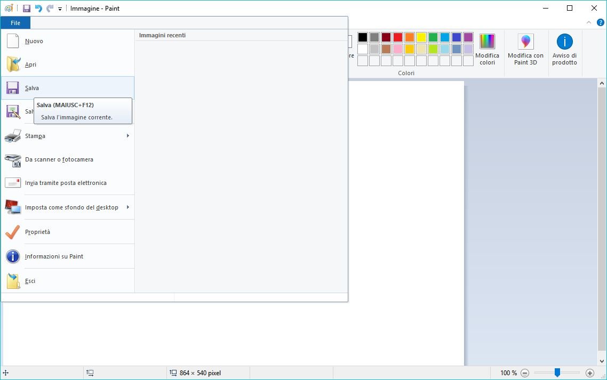This screenshot has width=607, height=380.
Task: Click the Undo arrow in title bar
Action: pyautogui.click(x=38, y=9)
